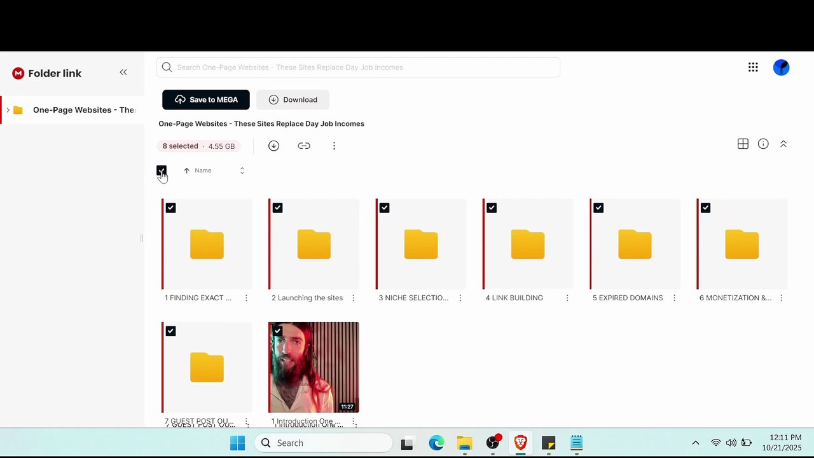Open options menu for 1 Introduction video

coord(354,422)
